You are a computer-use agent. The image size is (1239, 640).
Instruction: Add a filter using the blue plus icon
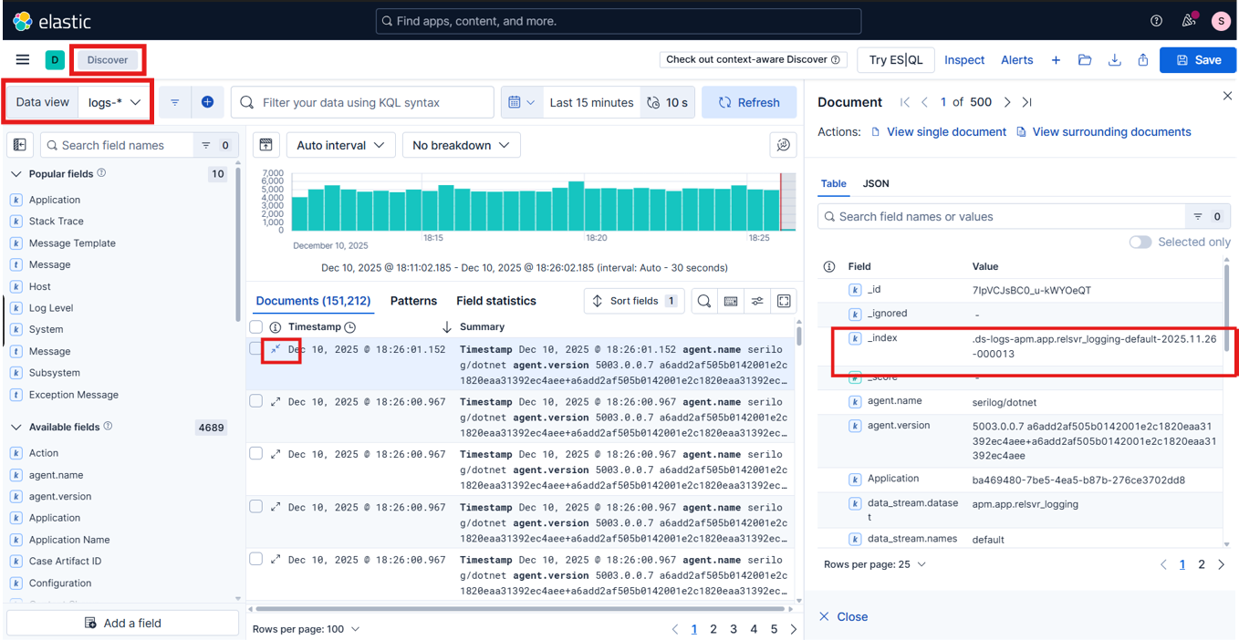pos(208,101)
